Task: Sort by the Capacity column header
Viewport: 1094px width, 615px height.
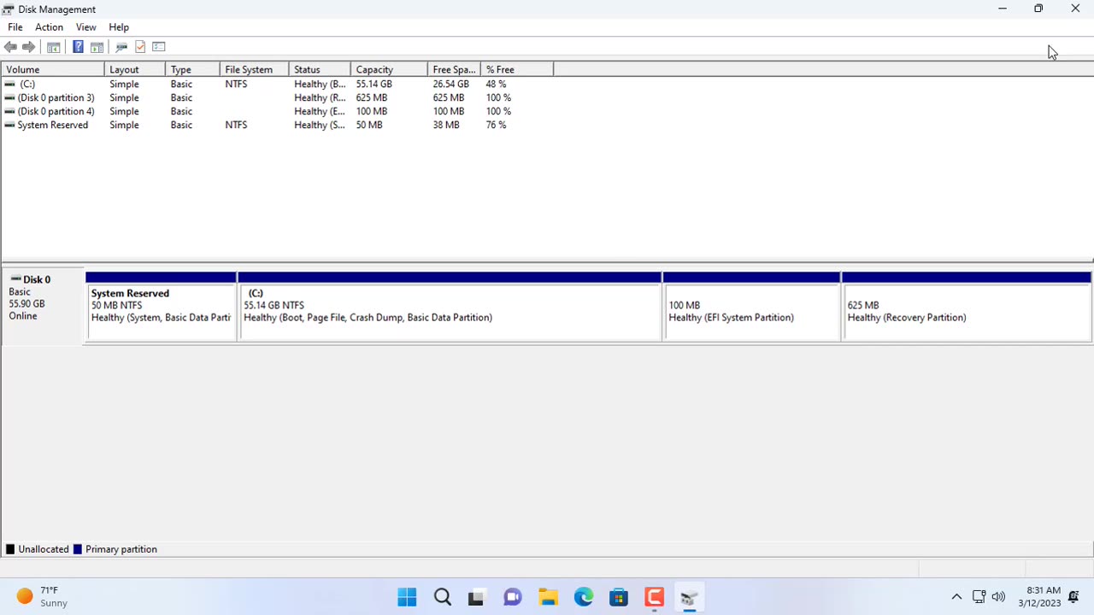Action: click(389, 69)
